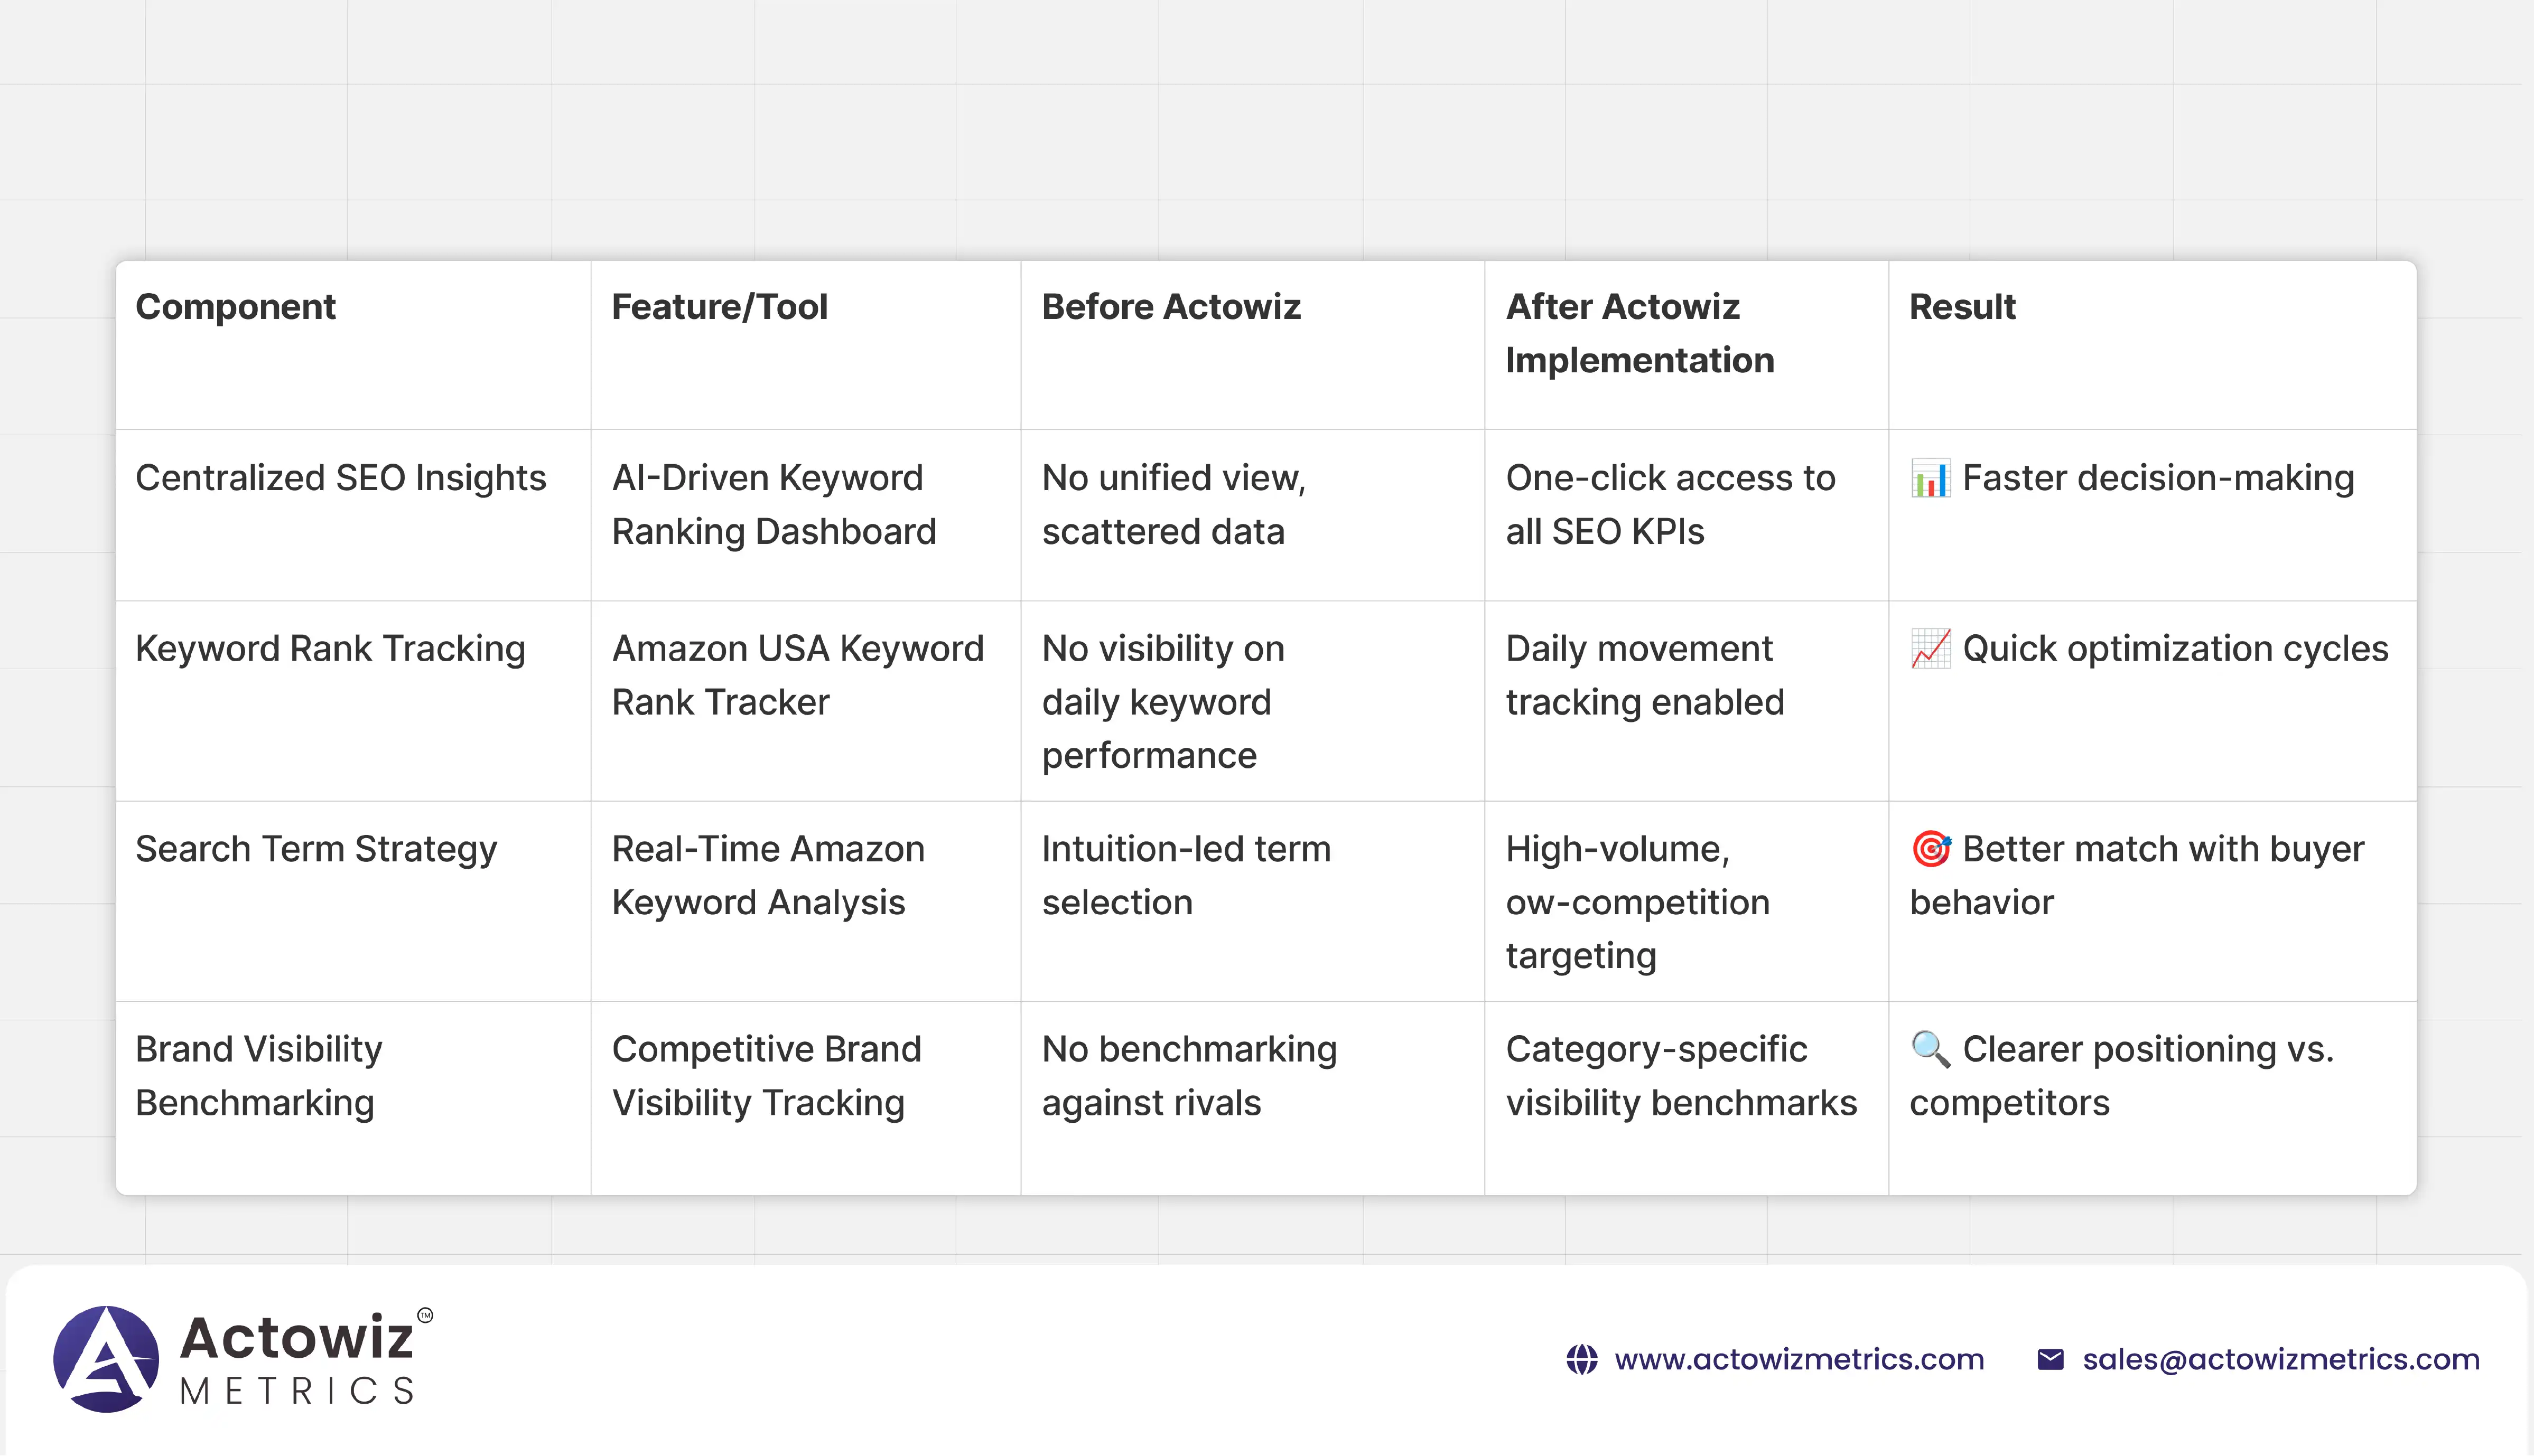Image resolution: width=2534 pixels, height=1456 pixels.
Task: Click the sales@actowizmetrics.com email link
Action: pos(2281,1360)
